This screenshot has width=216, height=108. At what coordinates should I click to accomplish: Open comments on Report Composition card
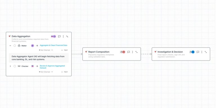(x=129, y=52)
